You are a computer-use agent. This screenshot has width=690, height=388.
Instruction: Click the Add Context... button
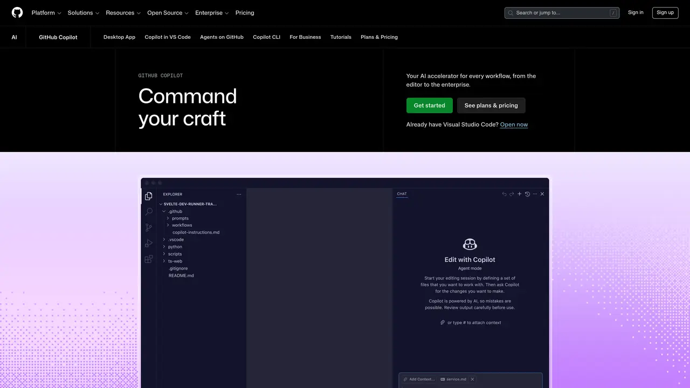coord(418,379)
